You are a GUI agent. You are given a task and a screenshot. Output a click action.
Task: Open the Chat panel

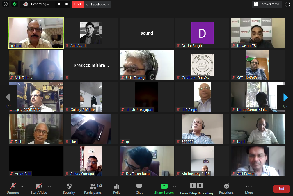139,188
